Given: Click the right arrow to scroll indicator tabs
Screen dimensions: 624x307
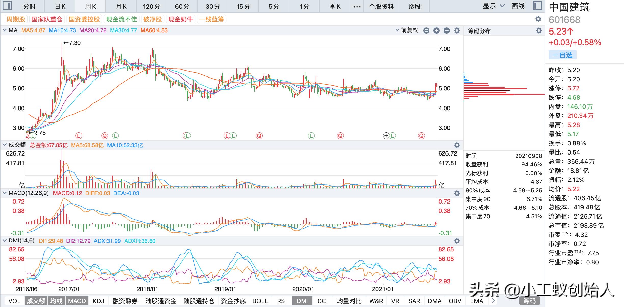Looking at the screenshot, I should (x=494, y=301).
